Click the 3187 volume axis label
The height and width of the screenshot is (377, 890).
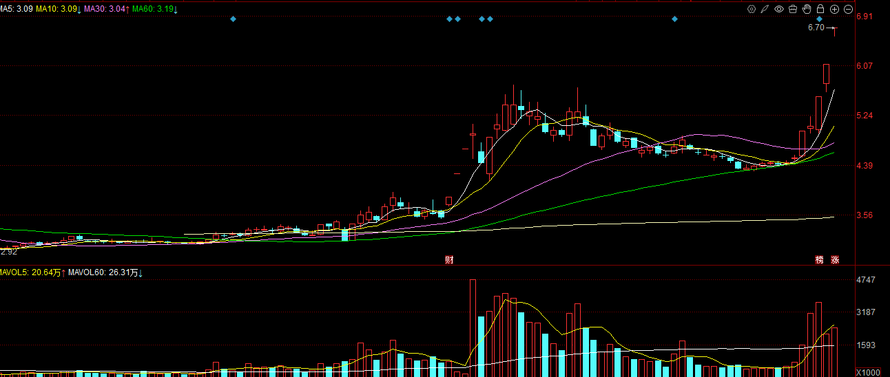click(x=866, y=312)
